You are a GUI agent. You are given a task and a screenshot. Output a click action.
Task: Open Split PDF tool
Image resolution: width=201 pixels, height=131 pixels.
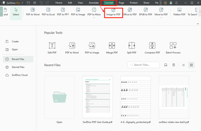(132, 48)
